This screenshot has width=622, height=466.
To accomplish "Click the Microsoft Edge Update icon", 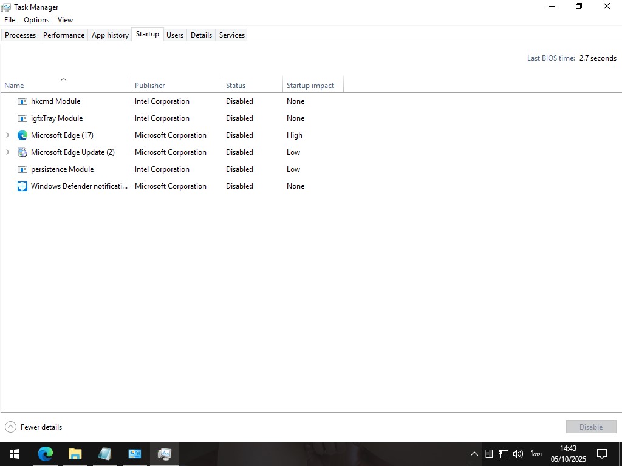I will pyautogui.click(x=22, y=152).
